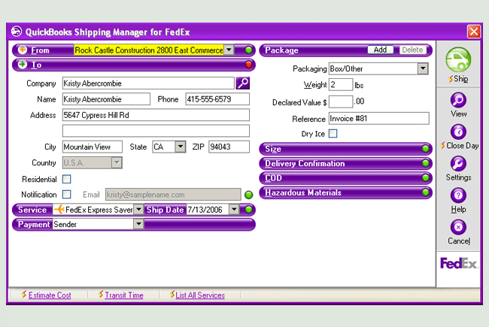Expand the Hazardous Materials section
This screenshot has width=489, height=327.
pyautogui.click(x=345, y=193)
